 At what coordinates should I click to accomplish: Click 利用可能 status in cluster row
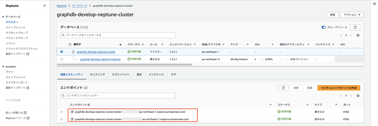tap(134, 52)
